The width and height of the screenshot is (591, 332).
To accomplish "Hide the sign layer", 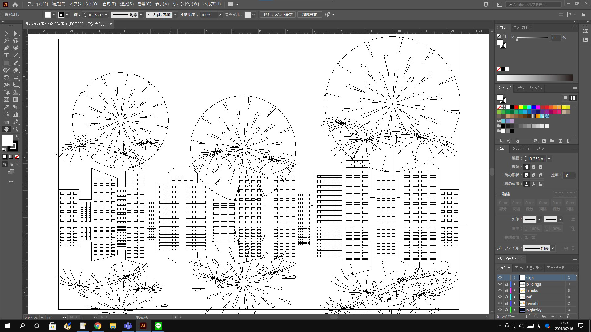I will (500, 278).
